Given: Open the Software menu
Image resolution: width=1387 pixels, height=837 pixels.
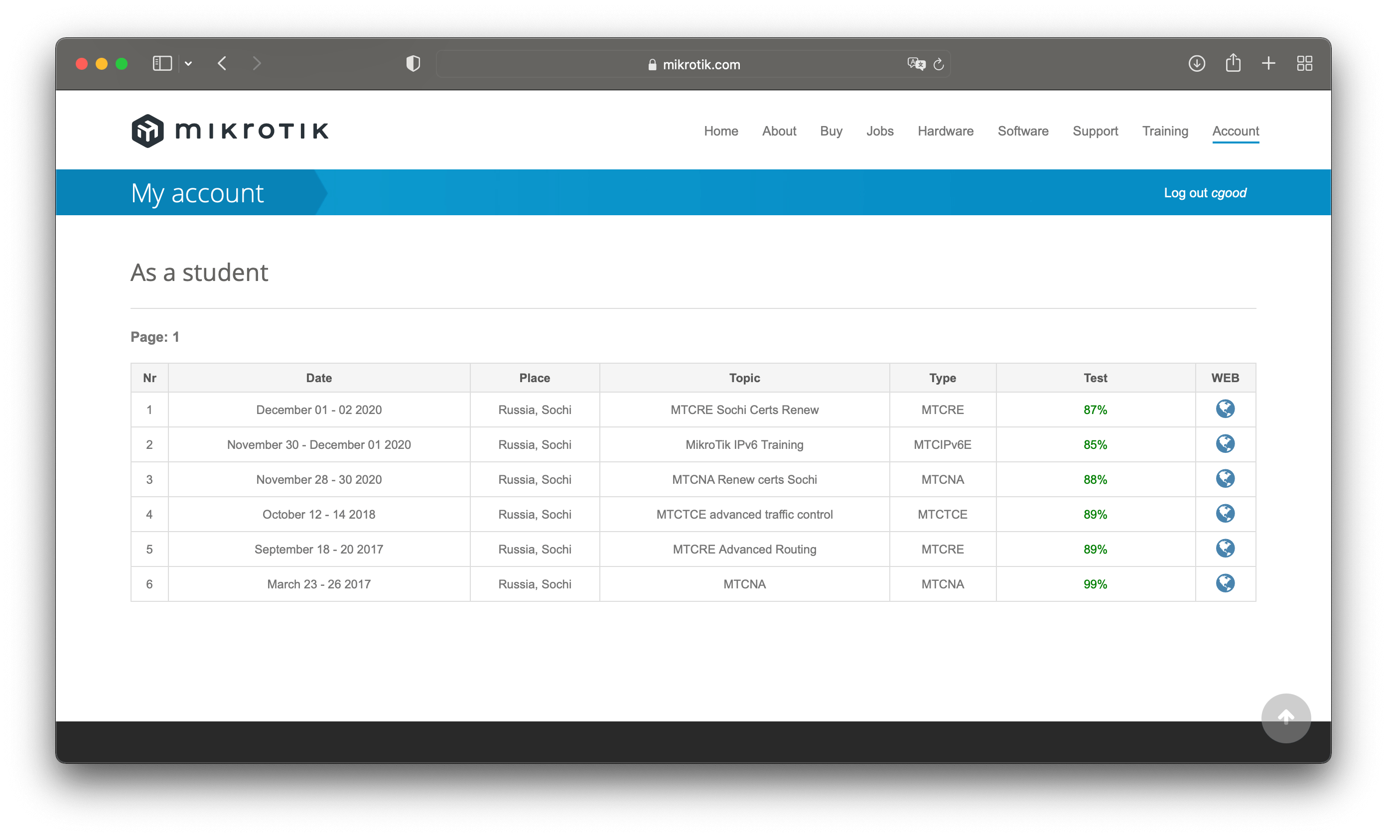Looking at the screenshot, I should [x=1023, y=131].
